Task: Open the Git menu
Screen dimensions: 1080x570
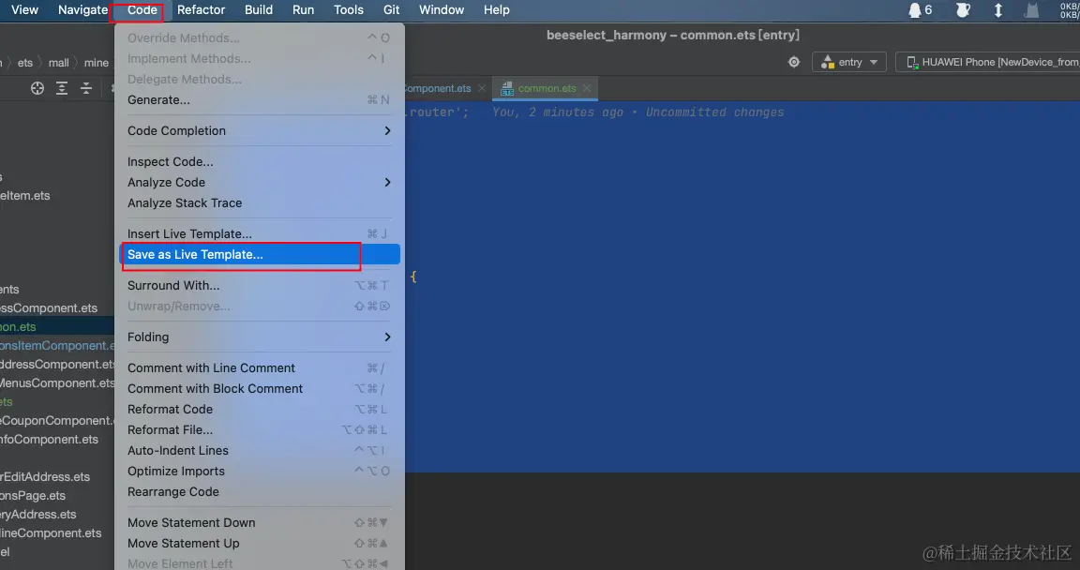Action: pyautogui.click(x=391, y=10)
